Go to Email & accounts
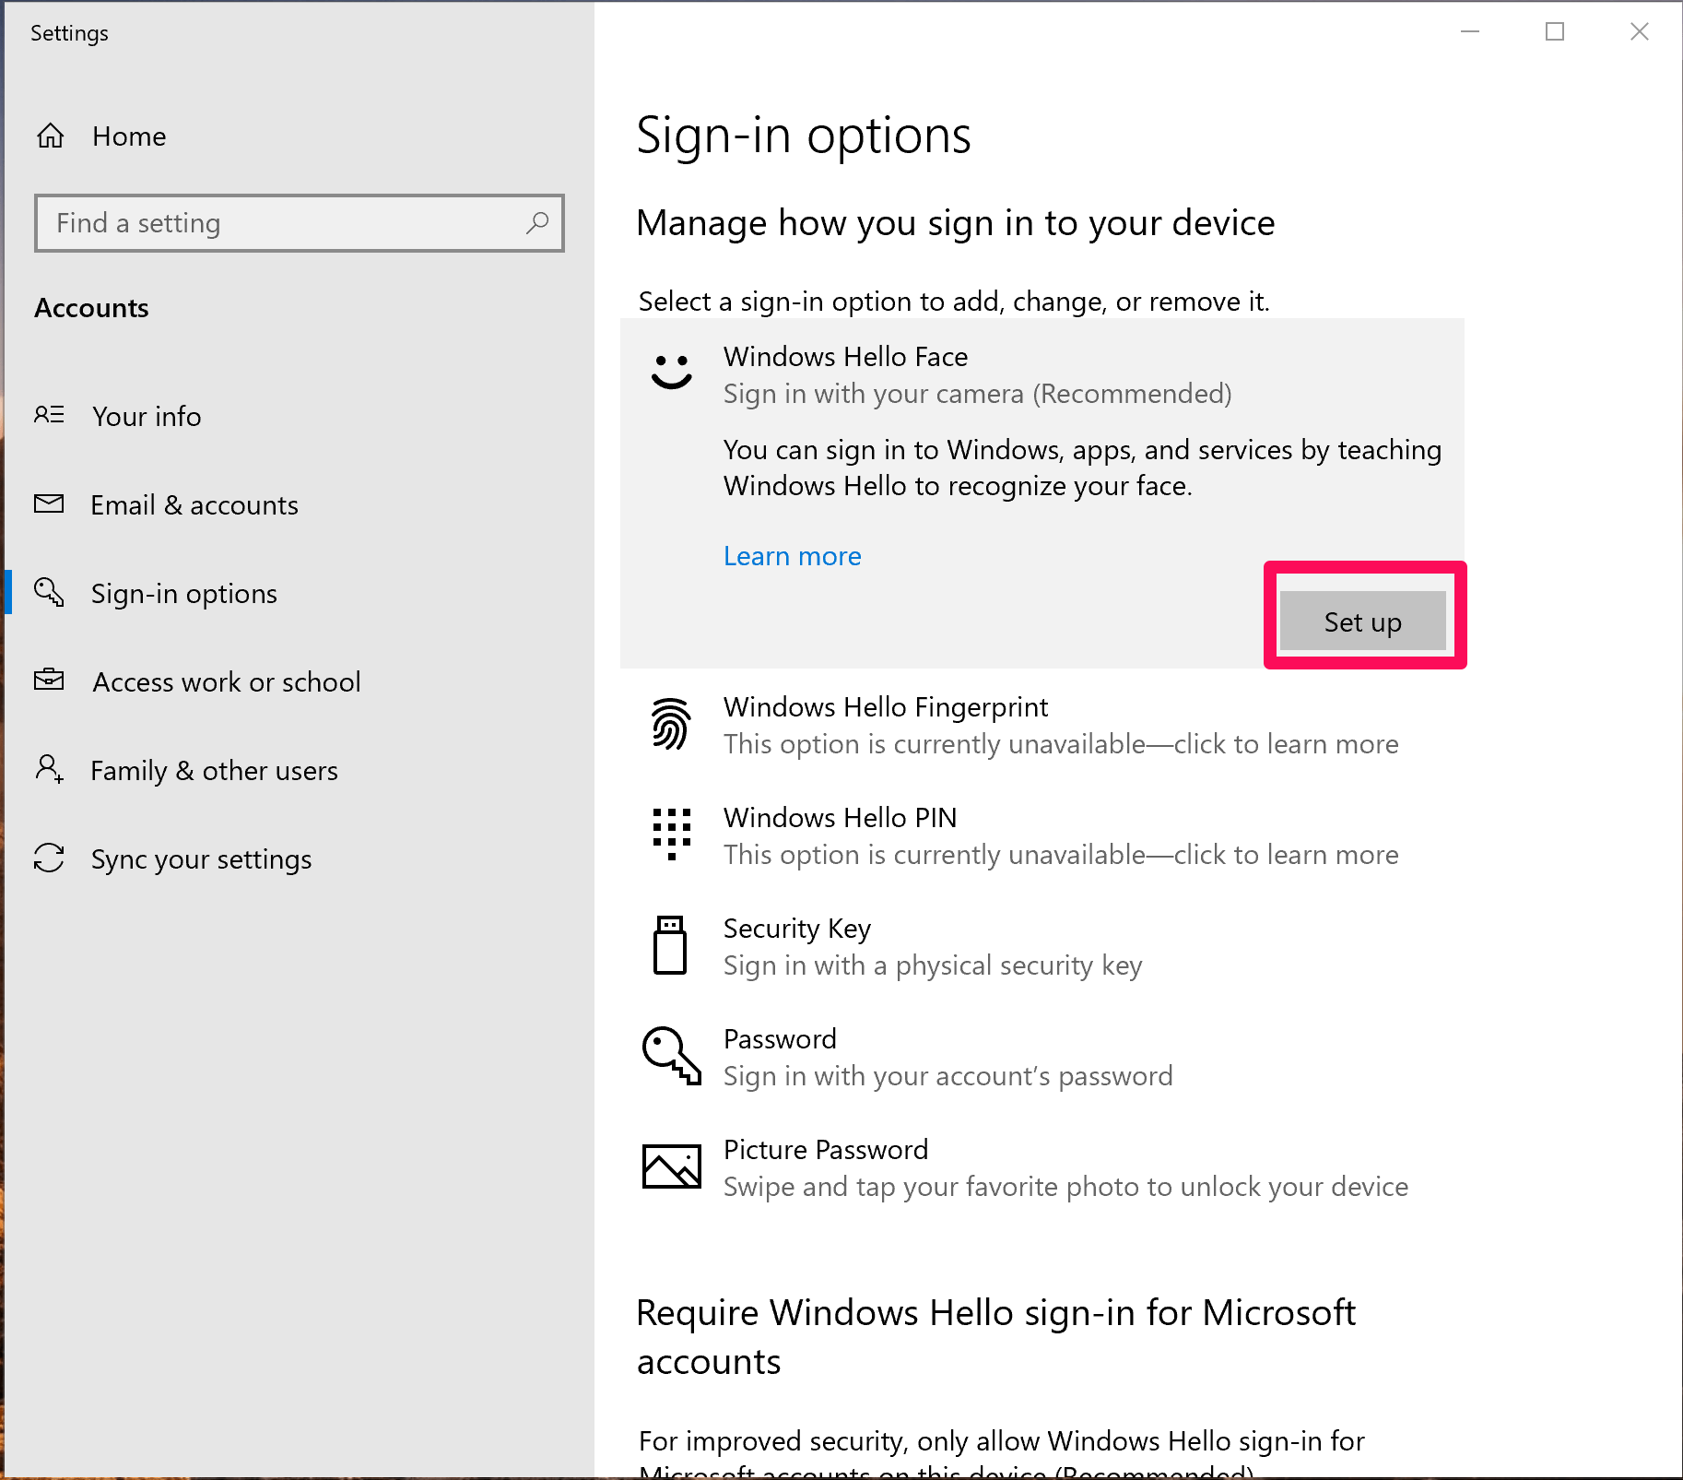The height and width of the screenshot is (1480, 1683). click(194, 504)
